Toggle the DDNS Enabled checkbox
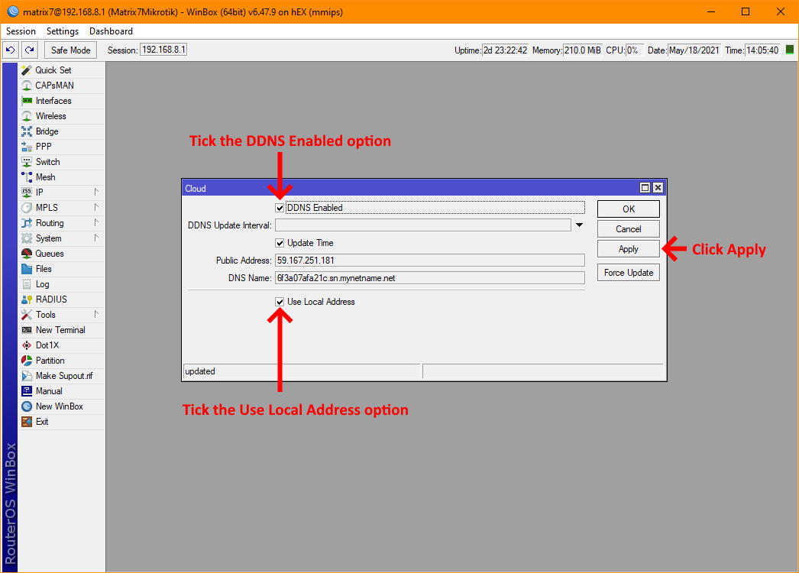This screenshot has width=799, height=573. (x=280, y=208)
